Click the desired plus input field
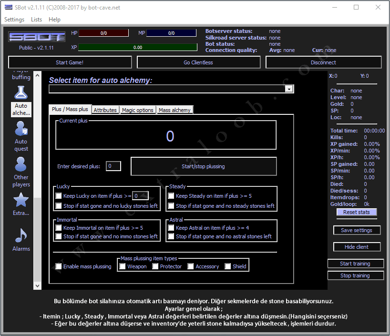Image resolution: width=390 pixels, height=336 pixels. point(113,166)
